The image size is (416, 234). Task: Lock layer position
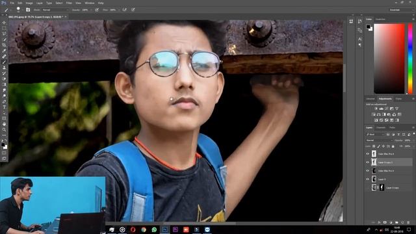tap(383, 146)
